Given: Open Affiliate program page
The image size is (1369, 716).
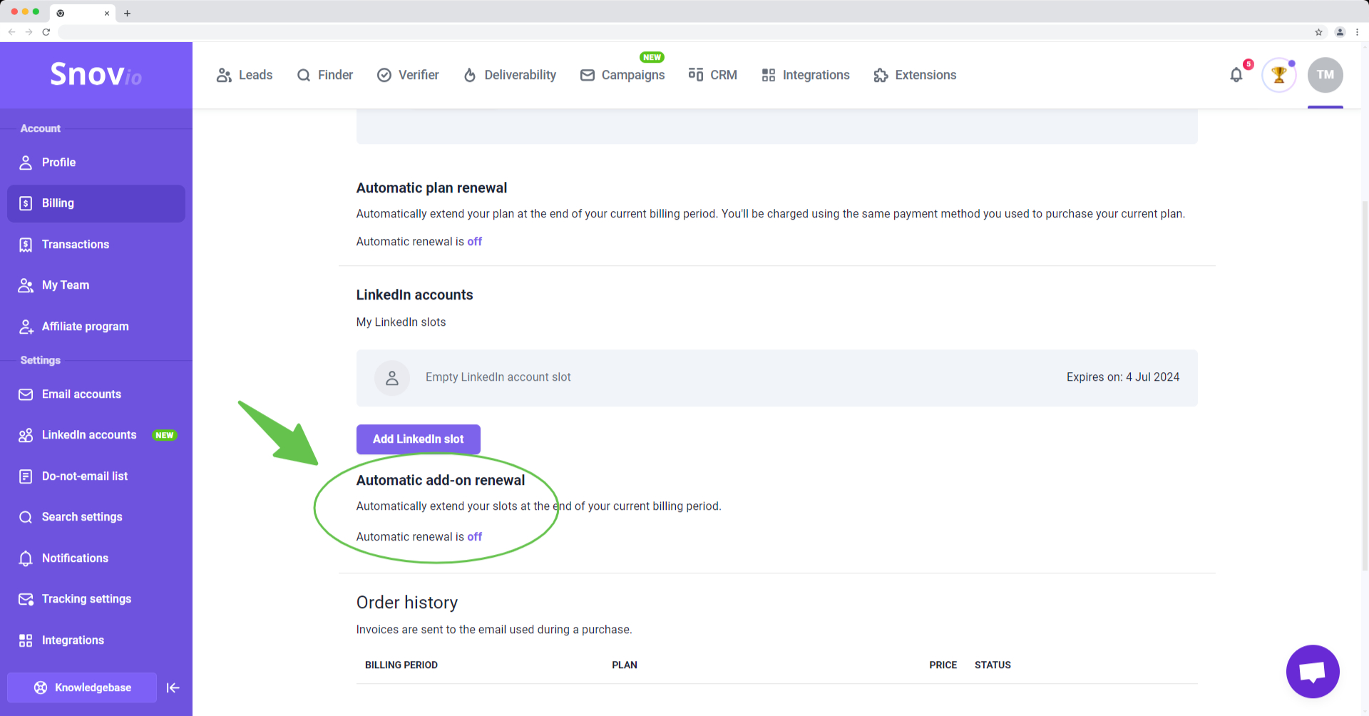Looking at the screenshot, I should (96, 327).
